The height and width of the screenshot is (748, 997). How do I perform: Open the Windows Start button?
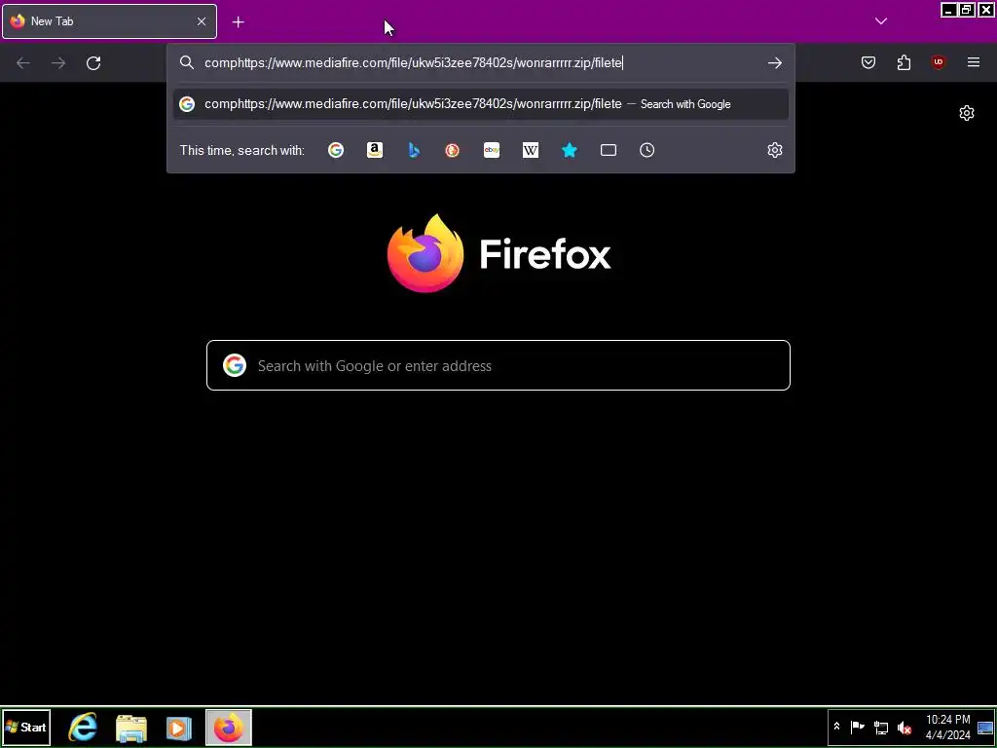click(26, 727)
